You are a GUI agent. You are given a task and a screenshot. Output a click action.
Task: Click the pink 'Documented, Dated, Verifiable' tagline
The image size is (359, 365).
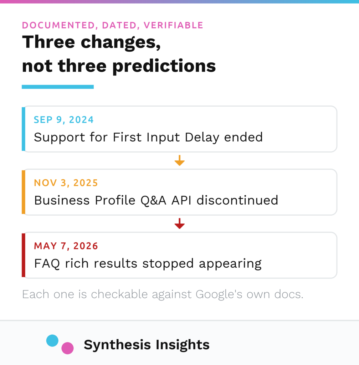113,25
